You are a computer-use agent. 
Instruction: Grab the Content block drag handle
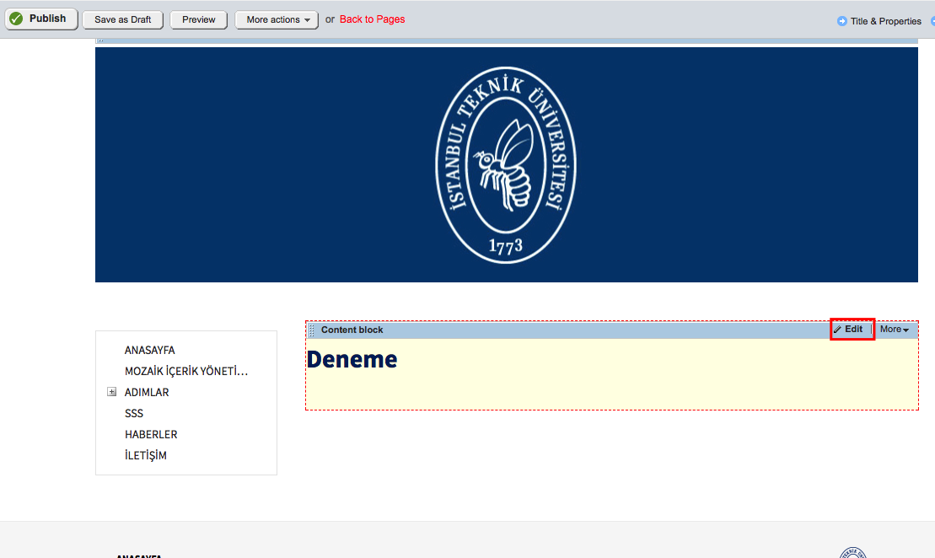tap(311, 330)
